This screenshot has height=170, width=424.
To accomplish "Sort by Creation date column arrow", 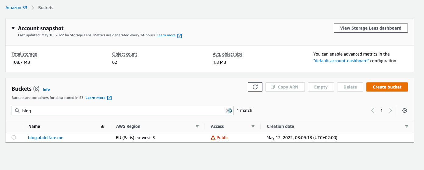I will (x=406, y=126).
